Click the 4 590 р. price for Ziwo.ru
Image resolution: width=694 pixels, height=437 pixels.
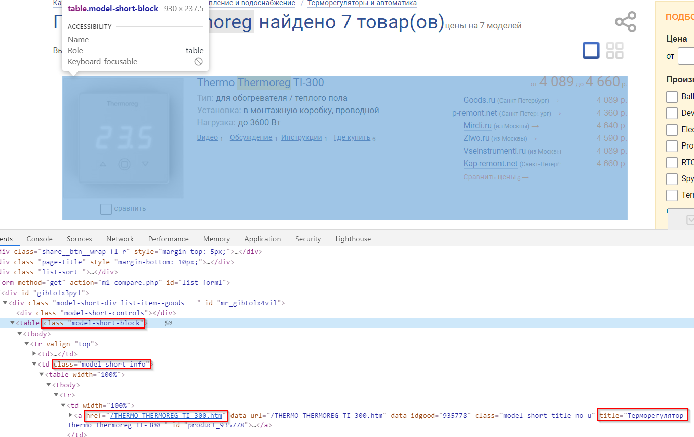pyautogui.click(x=611, y=138)
